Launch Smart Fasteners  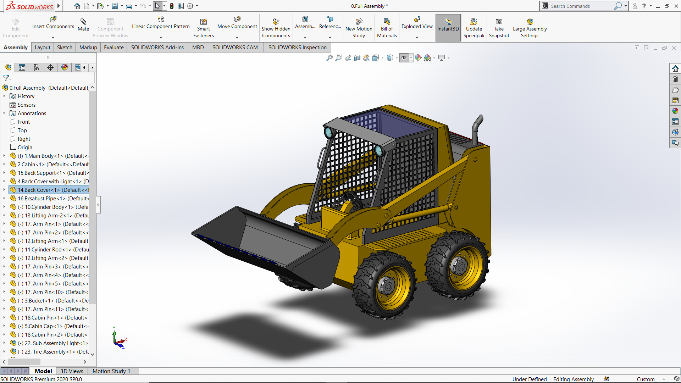click(x=204, y=28)
